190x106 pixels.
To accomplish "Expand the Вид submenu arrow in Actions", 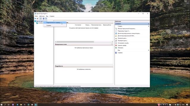I will point(148,50).
